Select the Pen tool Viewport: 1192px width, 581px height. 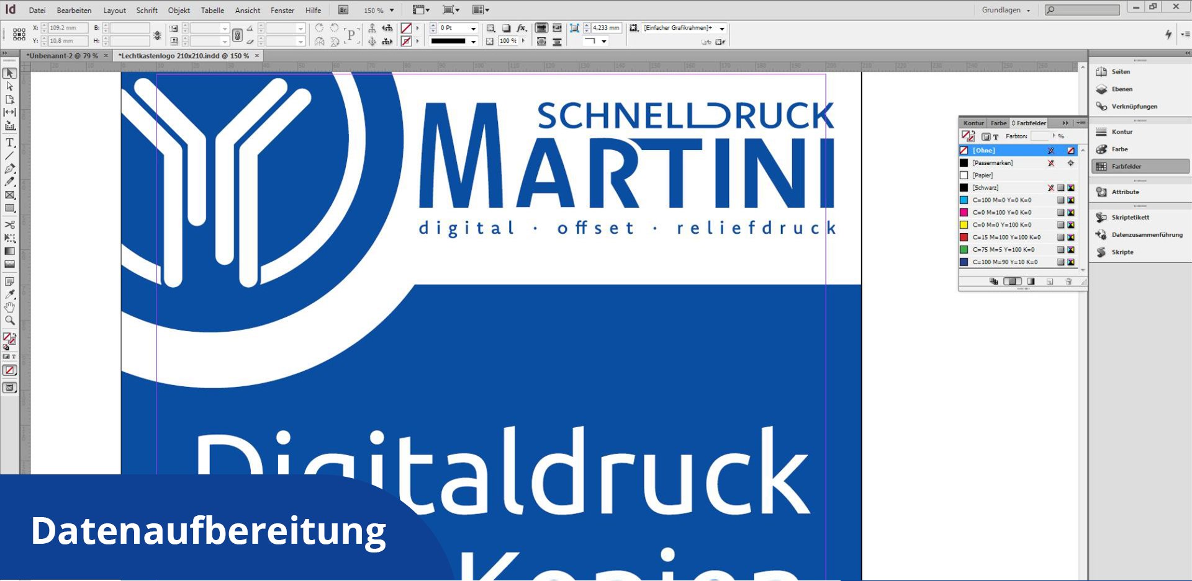pyautogui.click(x=9, y=169)
